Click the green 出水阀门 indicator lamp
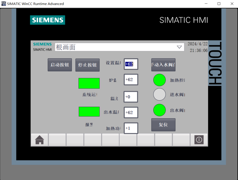238x180 pixels. (159, 110)
